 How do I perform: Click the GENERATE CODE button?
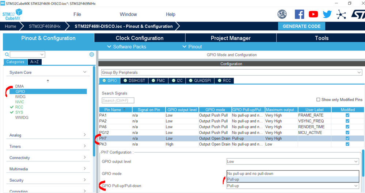pyautogui.click(x=302, y=26)
